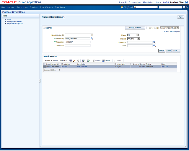Image resolution: width=189 pixels, height=151 pixels.
Task: Click the Entered By input field
Action: click(x=78, y=39)
